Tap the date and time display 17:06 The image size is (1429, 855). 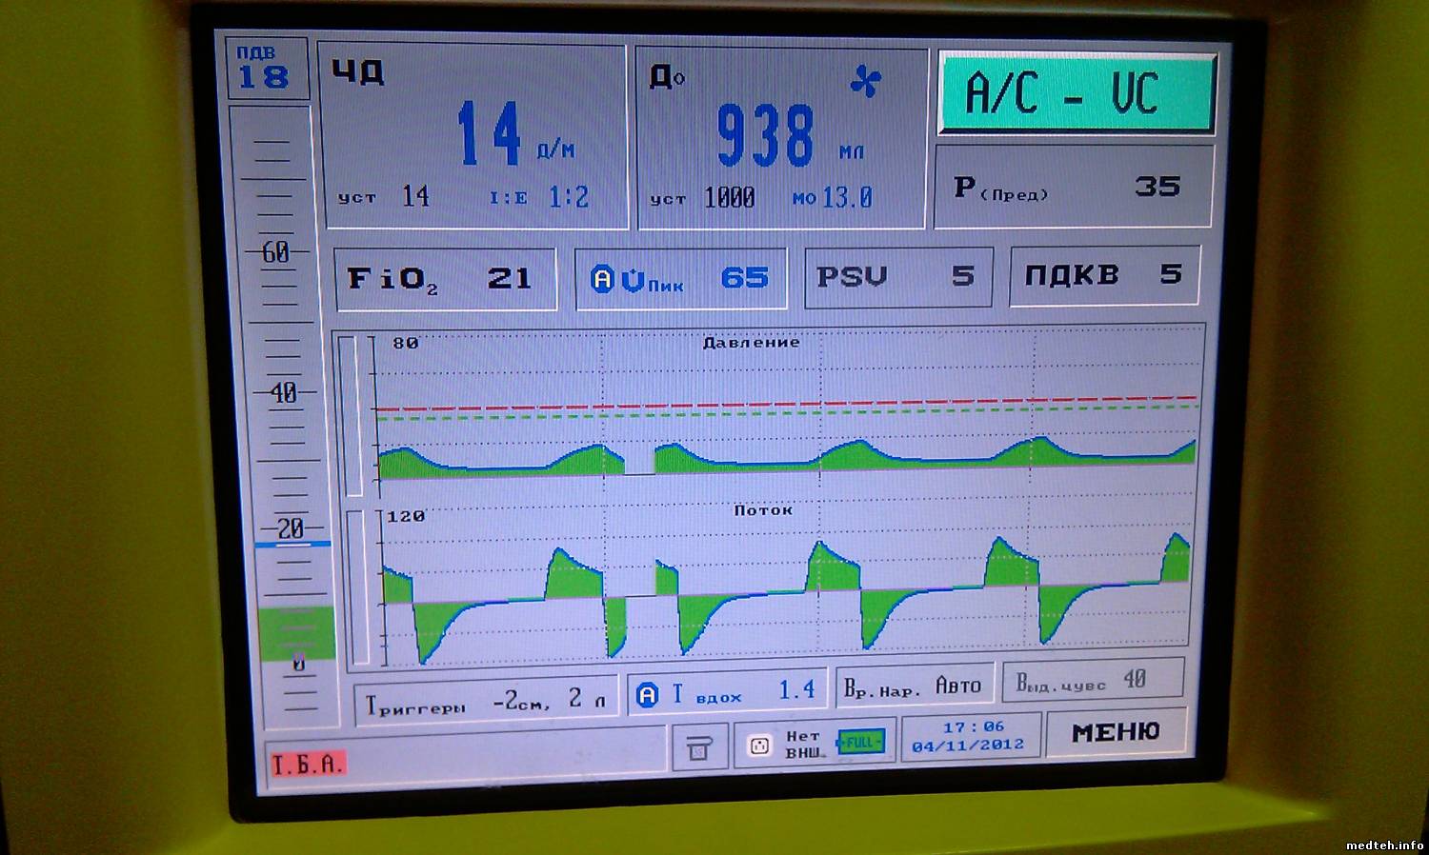tap(968, 736)
